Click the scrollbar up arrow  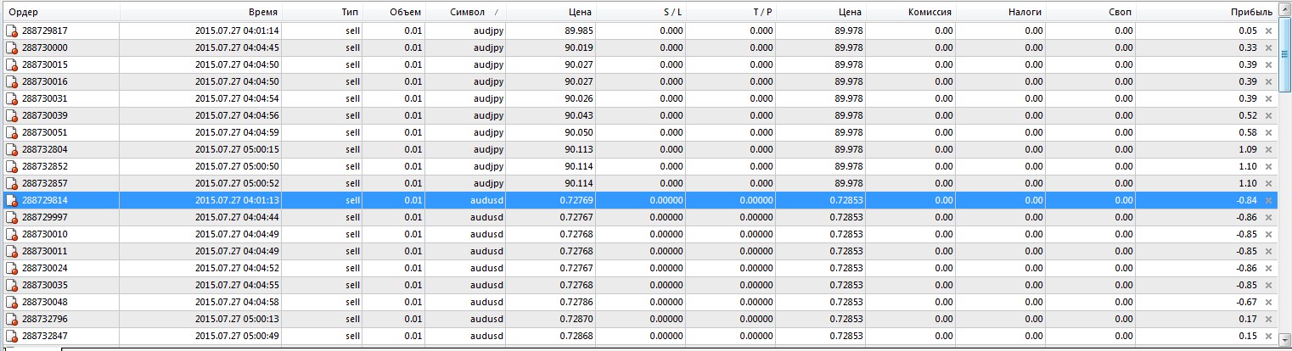pyautogui.click(x=1284, y=10)
